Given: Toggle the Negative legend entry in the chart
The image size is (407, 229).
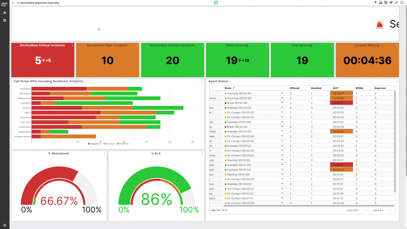Looking at the screenshot, I should click(x=94, y=144).
